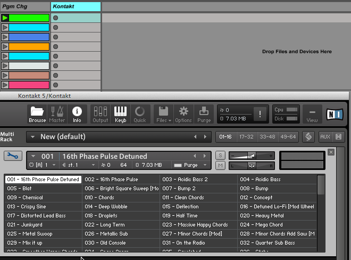This screenshot has height=260, width=351.
Task: Open the MIDI channel [A] 1 dropdown
Action: click(43, 165)
